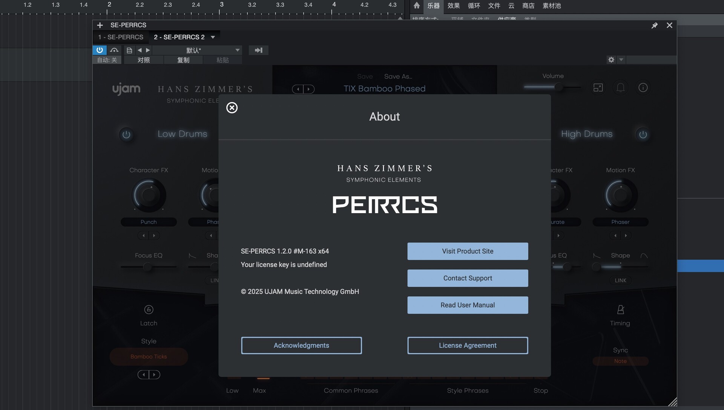Go to next host preset arrow
Image resolution: width=724 pixels, height=410 pixels.
148,50
